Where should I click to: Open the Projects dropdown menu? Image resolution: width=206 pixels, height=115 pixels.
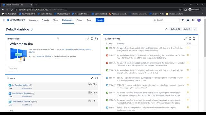(x=46, y=20)
